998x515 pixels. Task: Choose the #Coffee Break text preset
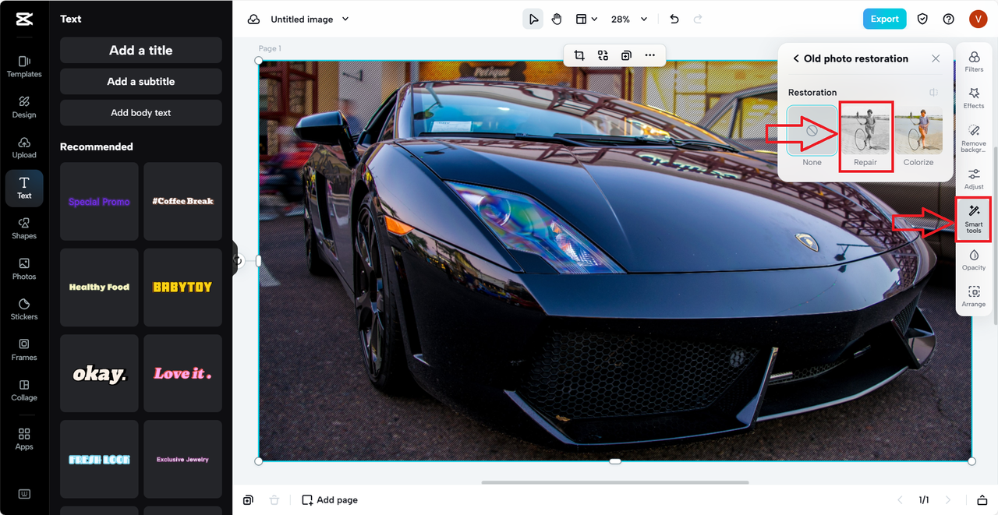pos(182,201)
